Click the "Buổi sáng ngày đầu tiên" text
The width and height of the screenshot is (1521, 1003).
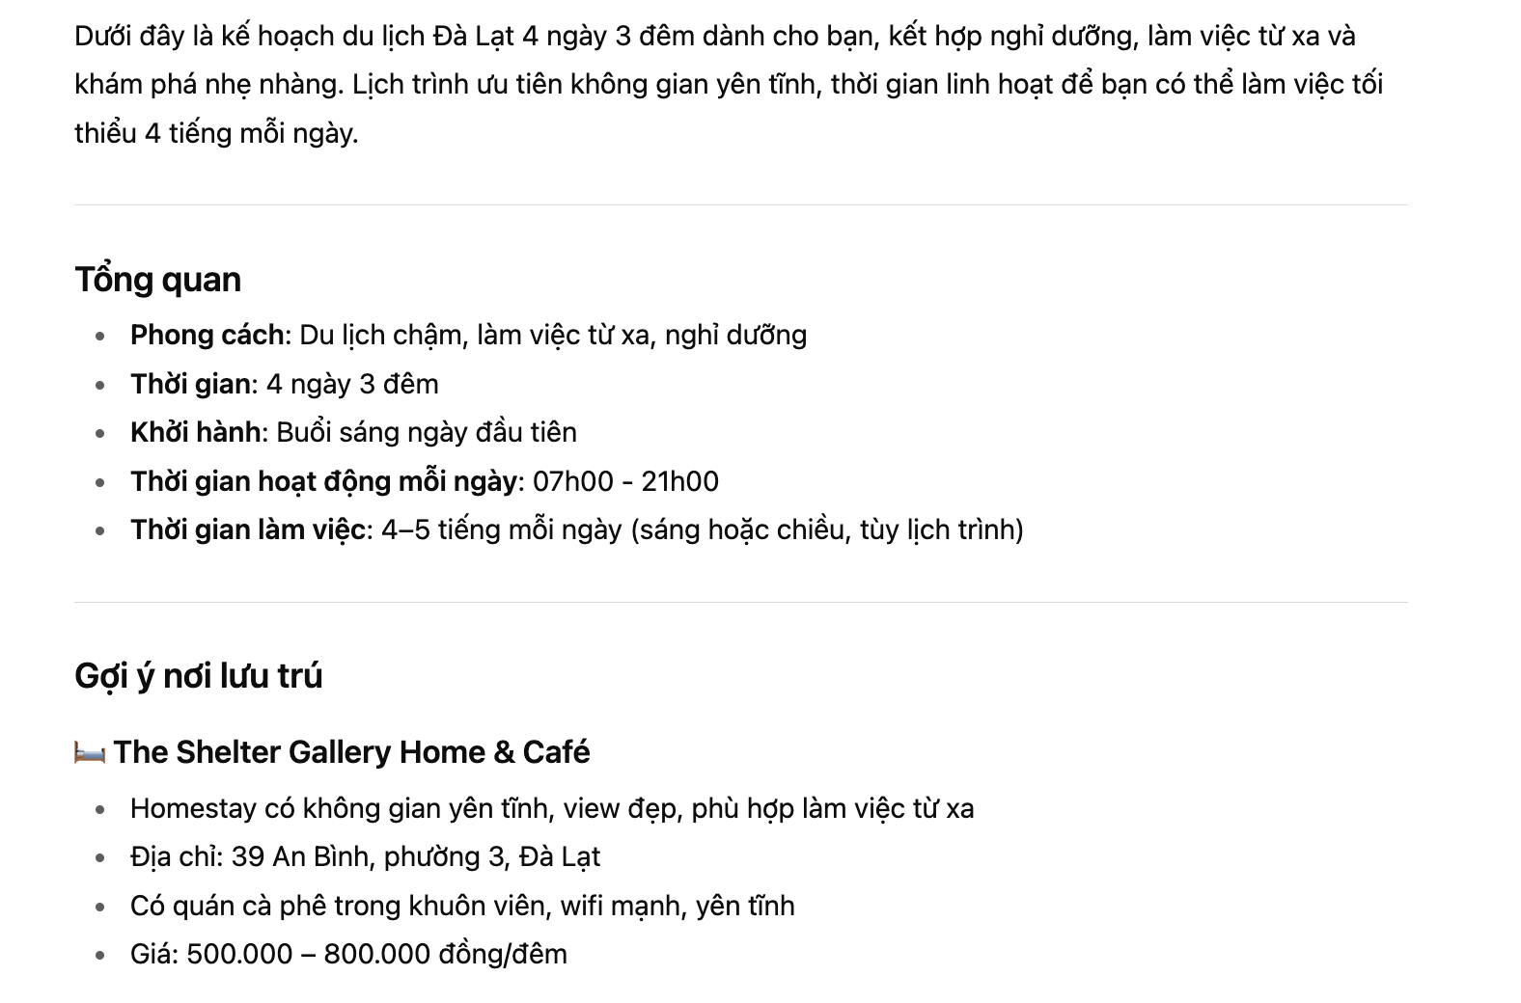click(427, 432)
